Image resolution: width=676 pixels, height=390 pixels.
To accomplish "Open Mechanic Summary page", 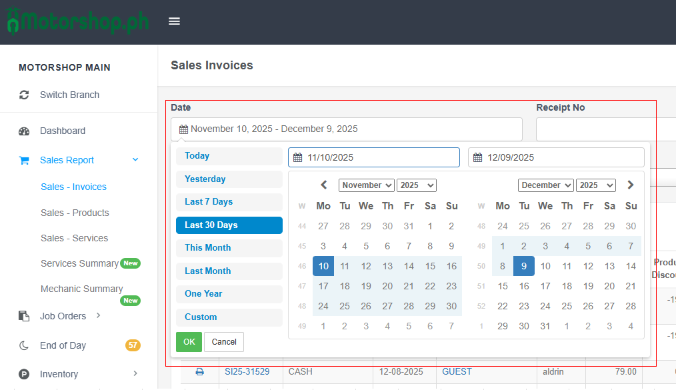I will click(x=82, y=289).
